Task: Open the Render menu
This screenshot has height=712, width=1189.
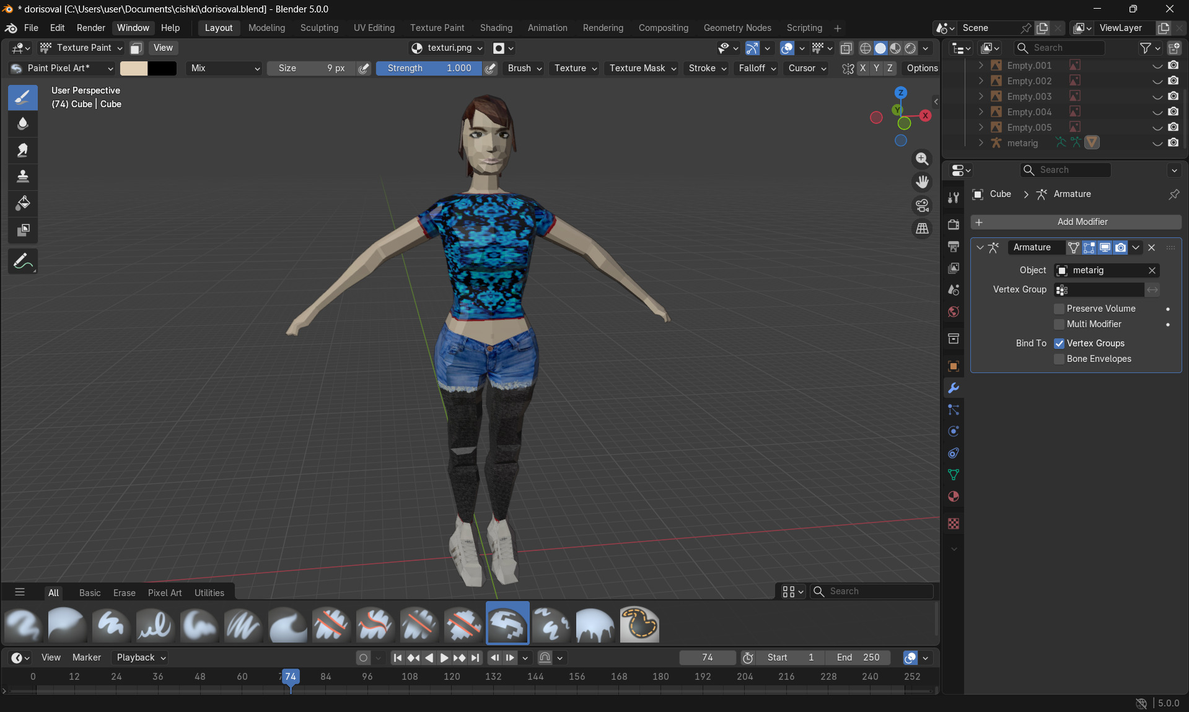Action: (90, 28)
